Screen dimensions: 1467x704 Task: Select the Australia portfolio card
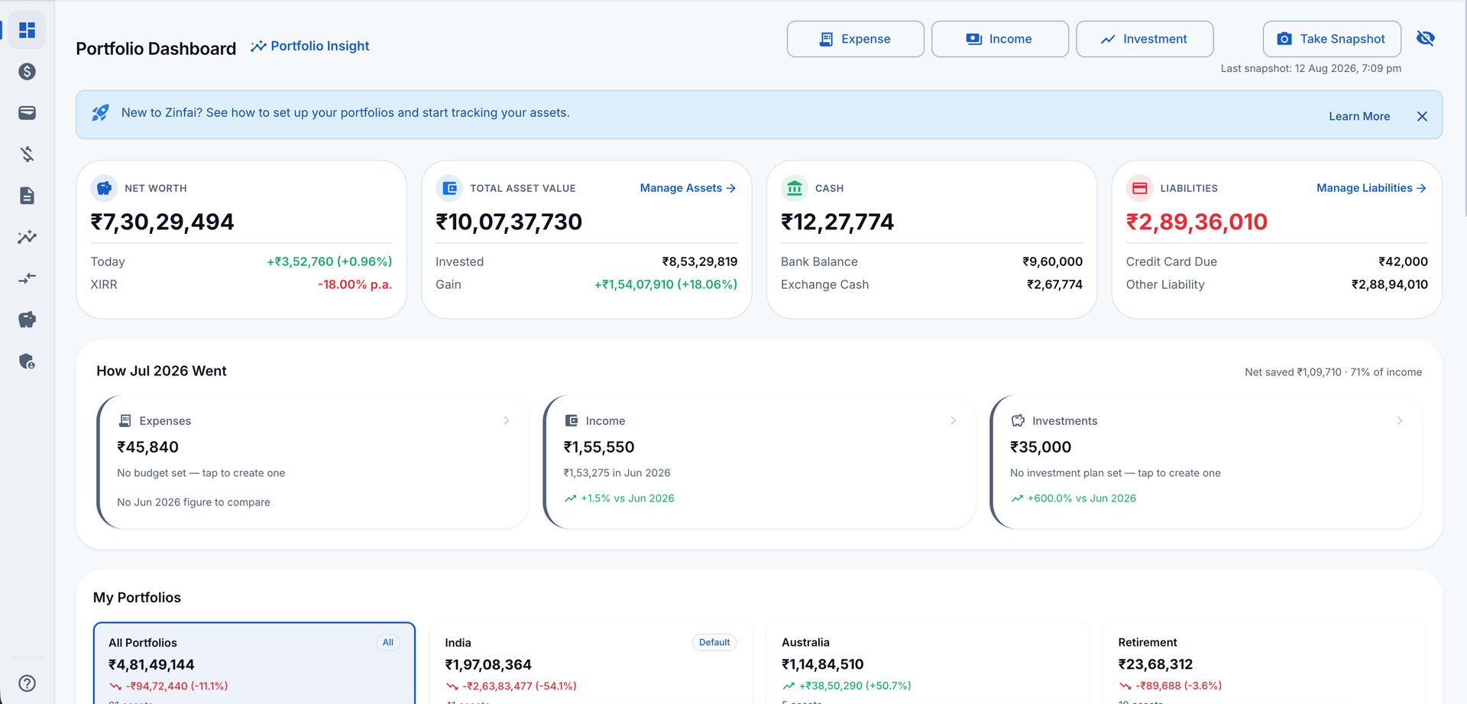[928, 663]
